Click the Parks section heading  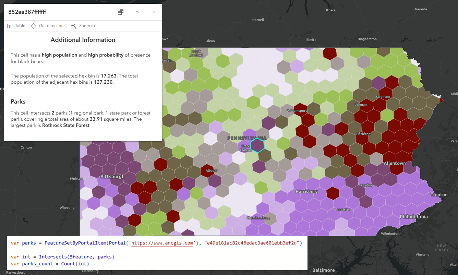click(18, 102)
